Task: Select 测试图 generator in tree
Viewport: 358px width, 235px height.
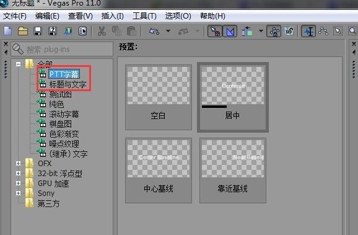Action: pos(61,94)
